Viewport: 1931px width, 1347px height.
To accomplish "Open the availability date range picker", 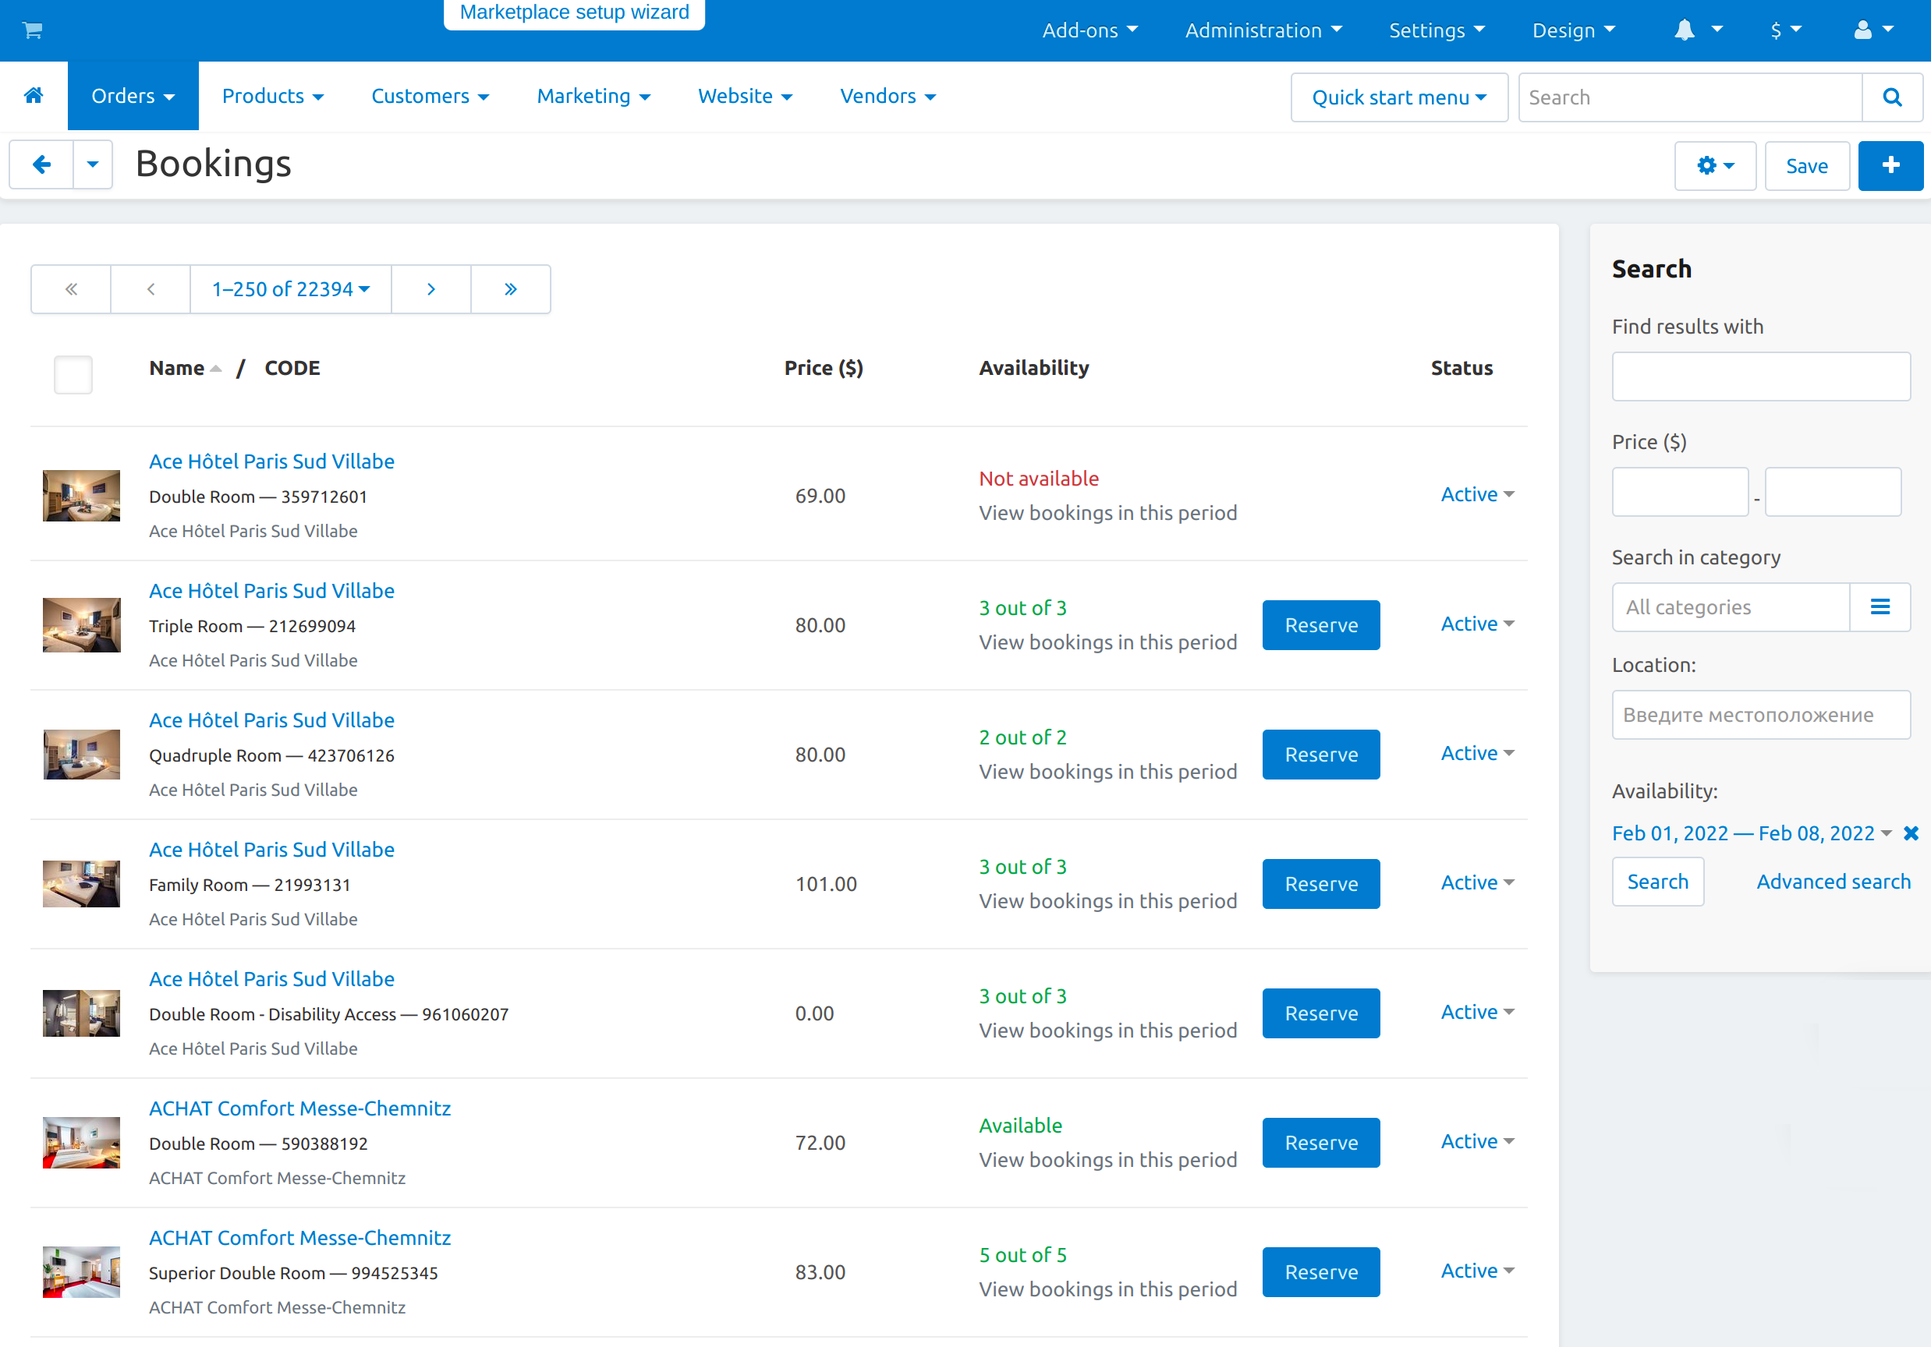I will [1752, 833].
